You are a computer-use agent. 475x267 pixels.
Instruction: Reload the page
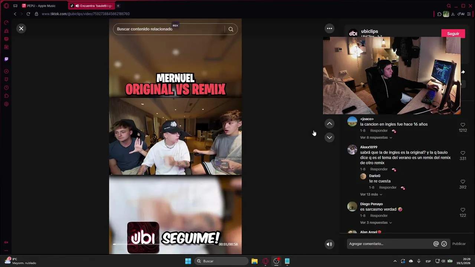tap(28, 14)
